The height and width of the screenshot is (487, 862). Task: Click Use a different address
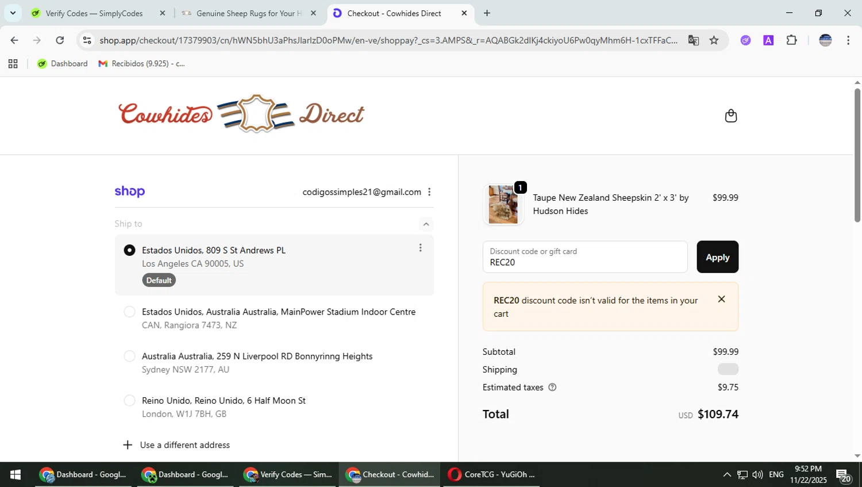pyautogui.click(x=176, y=445)
